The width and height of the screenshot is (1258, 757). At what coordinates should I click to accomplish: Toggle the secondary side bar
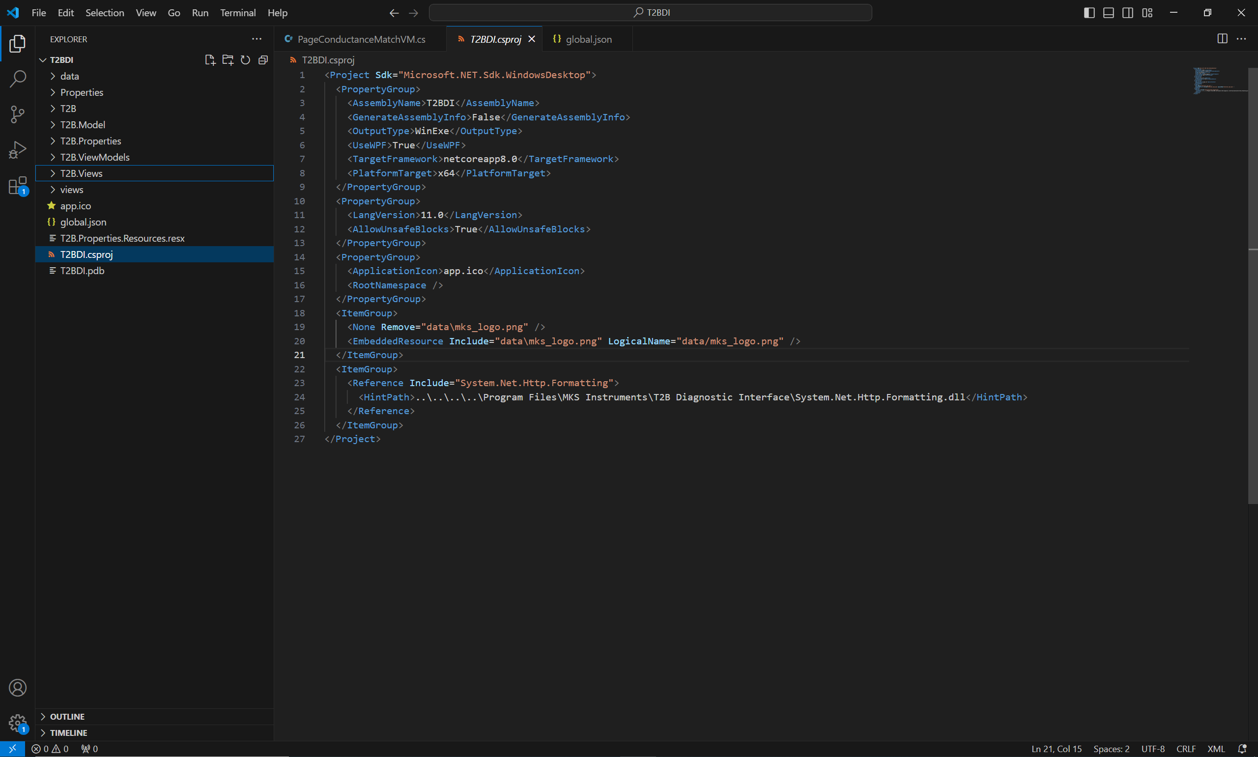pos(1128,13)
